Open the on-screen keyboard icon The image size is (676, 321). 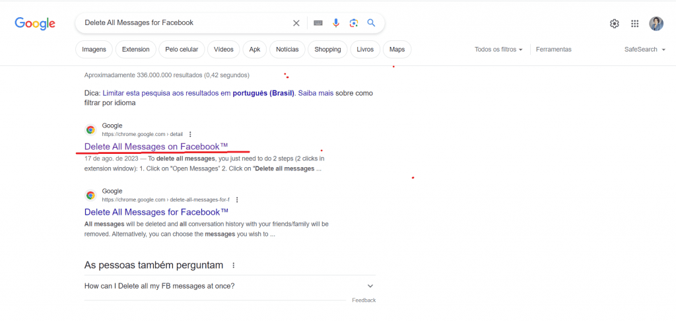pyautogui.click(x=318, y=23)
